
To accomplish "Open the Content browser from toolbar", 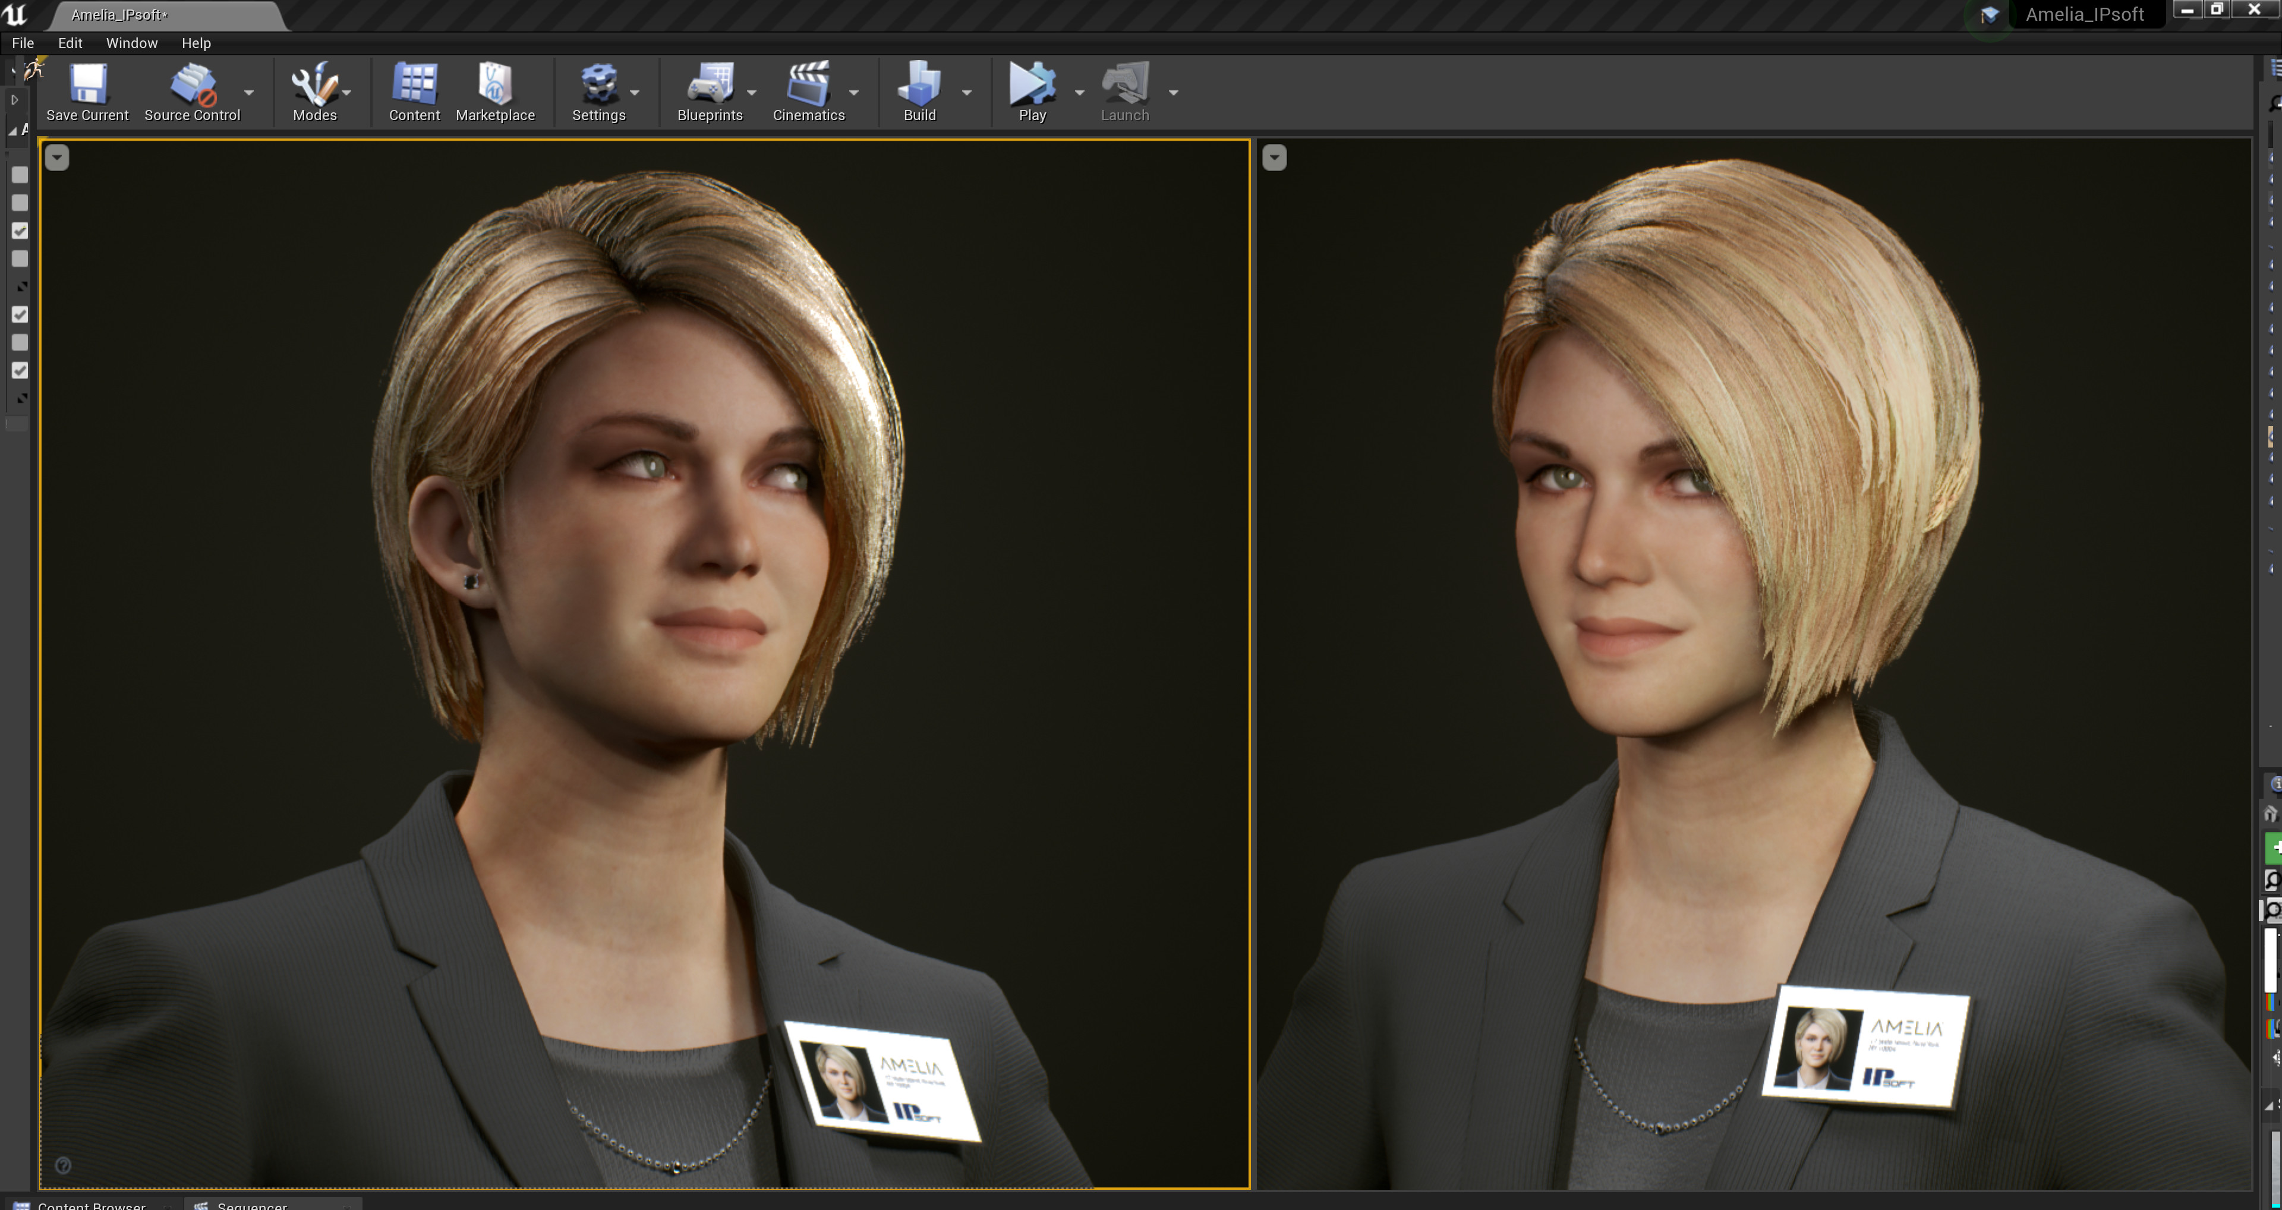I will [x=414, y=92].
